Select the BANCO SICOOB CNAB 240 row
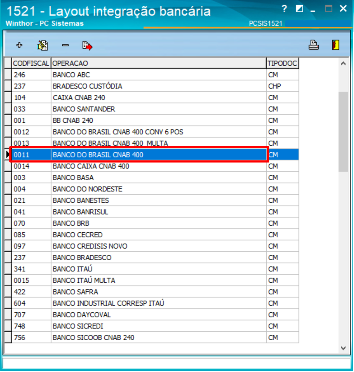The width and height of the screenshot is (354, 372). 155,337
